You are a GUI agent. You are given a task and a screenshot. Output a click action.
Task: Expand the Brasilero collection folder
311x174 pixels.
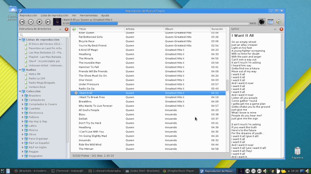tap(22, 95)
